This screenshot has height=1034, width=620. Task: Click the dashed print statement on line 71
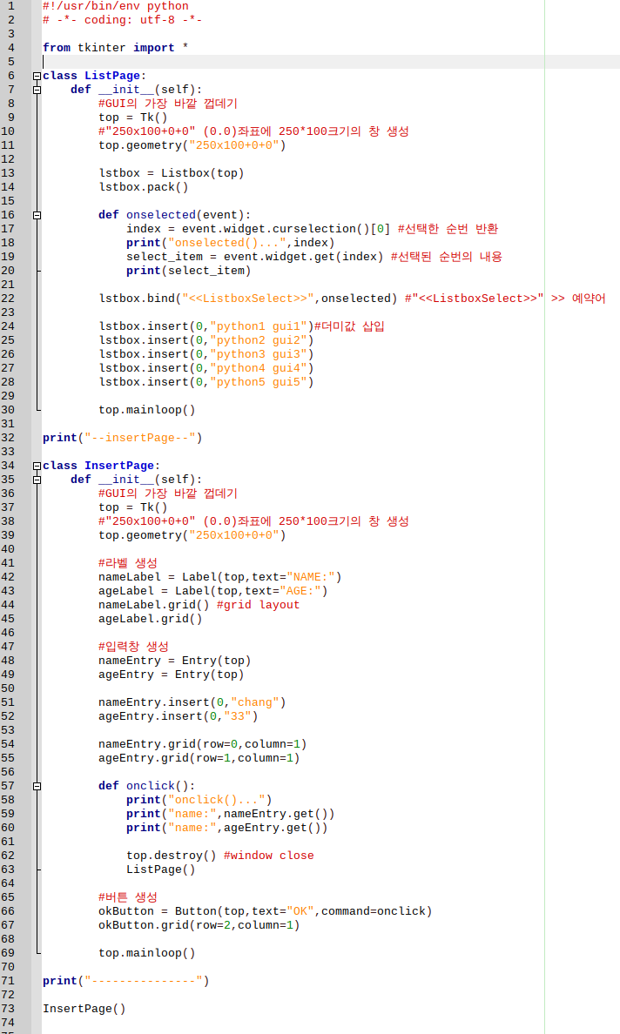(126, 981)
